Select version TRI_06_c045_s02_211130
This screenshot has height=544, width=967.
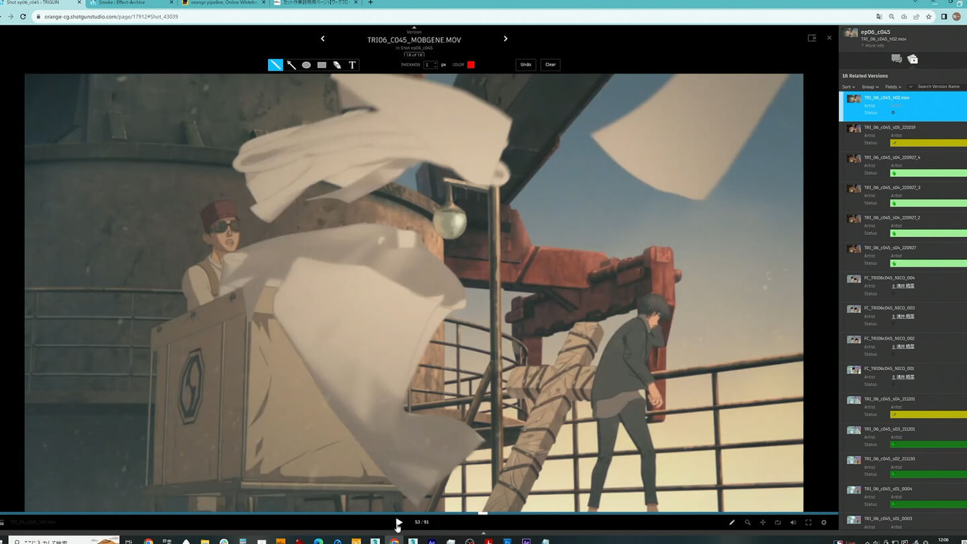pyautogui.click(x=903, y=467)
